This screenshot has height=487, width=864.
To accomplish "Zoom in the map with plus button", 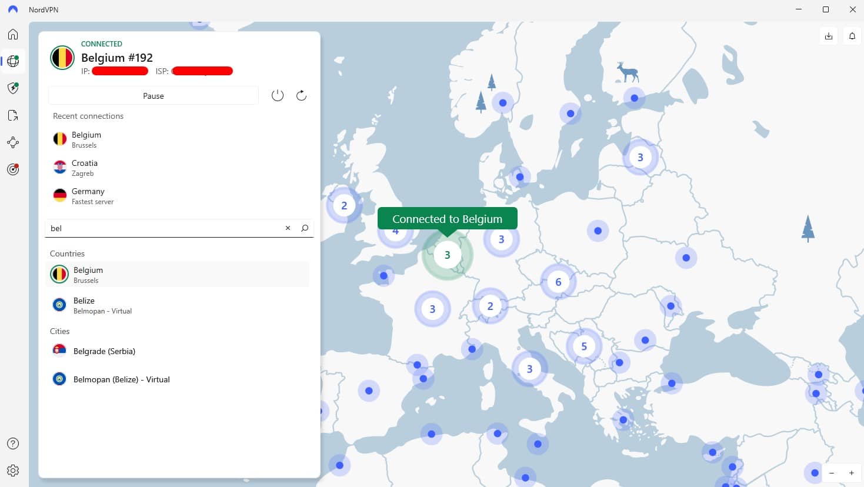I will click(851, 473).
